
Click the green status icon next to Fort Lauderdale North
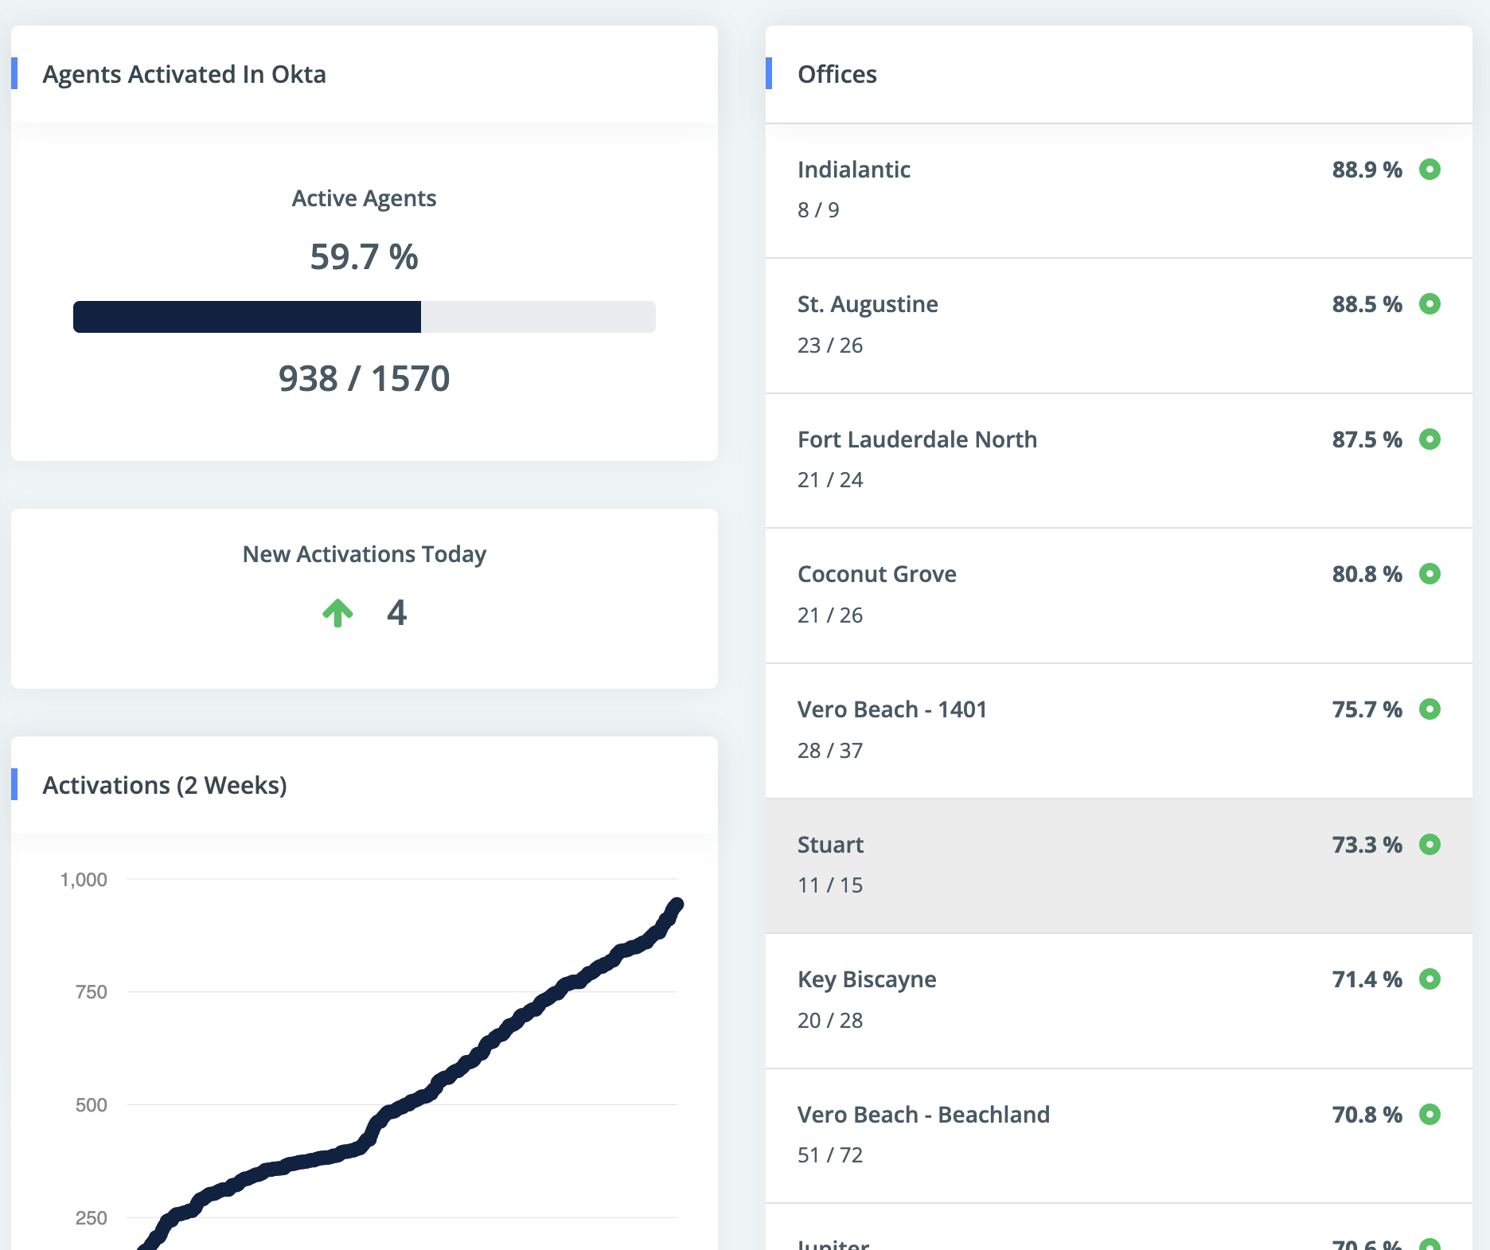click(x=1432, y=439)
